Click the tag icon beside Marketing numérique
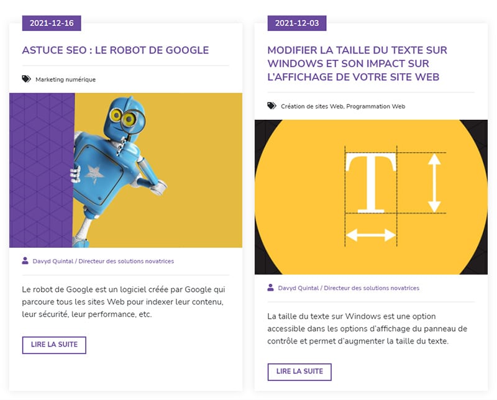This screenshot has height=400, width=497. 26,79
